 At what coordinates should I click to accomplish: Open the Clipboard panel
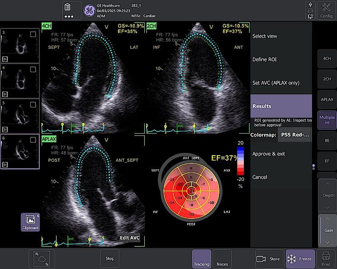[x=30, y=222]
